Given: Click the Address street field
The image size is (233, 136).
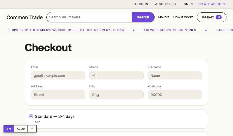Looking at the screenshot, I should click(58, 95).
